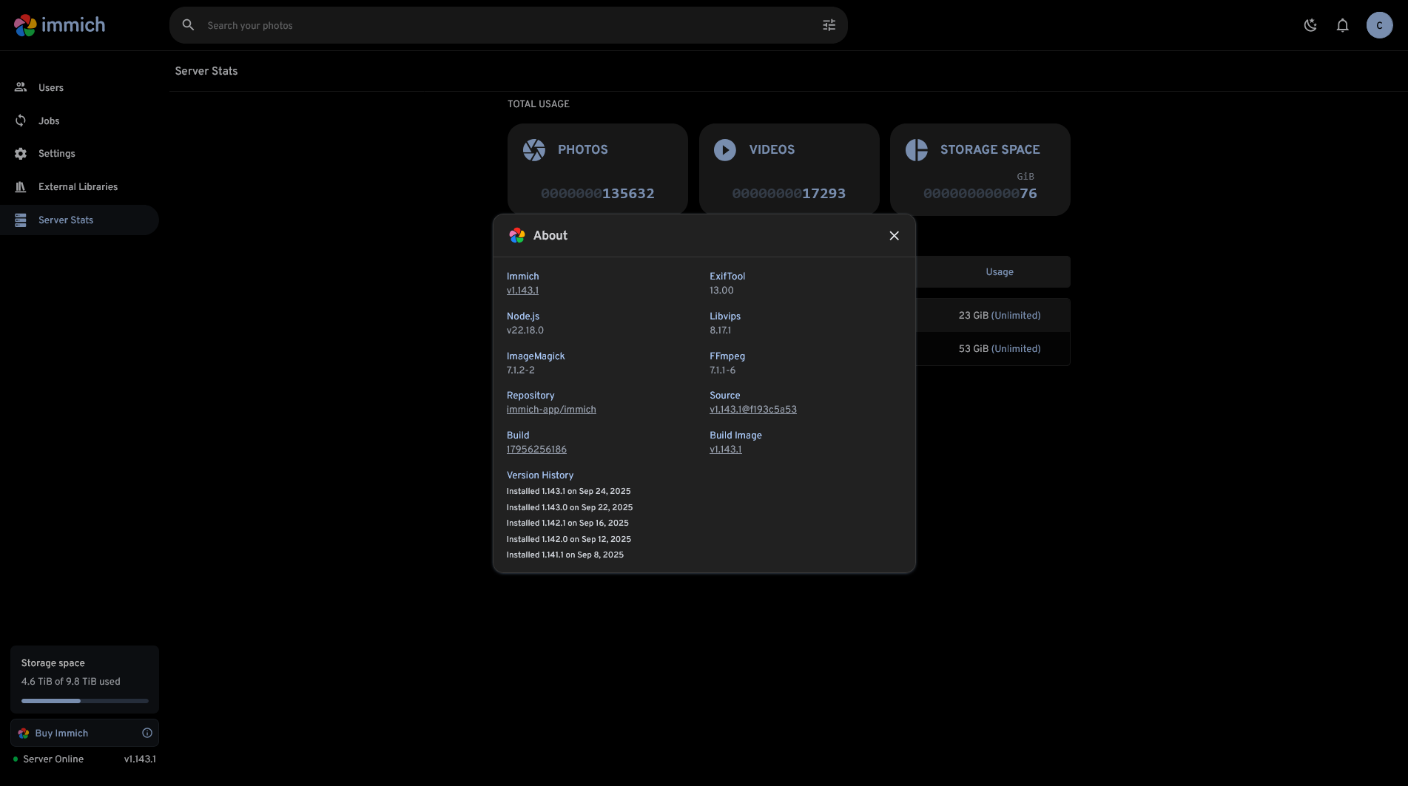Open External Libraries page
1408x786 pixels.
click(79, 187)
